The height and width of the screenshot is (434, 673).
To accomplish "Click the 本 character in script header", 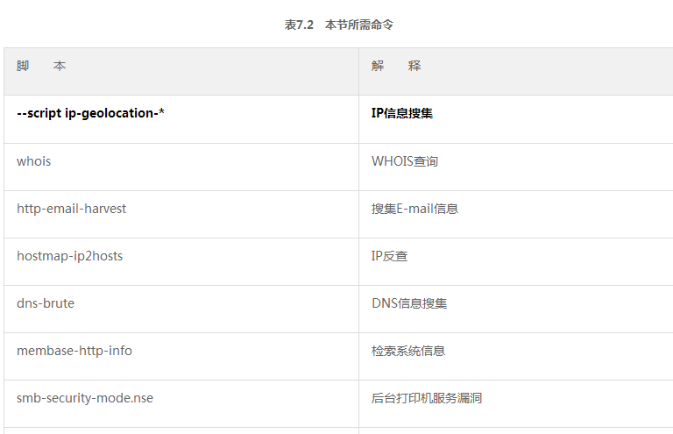I will [x=60, y=66].
